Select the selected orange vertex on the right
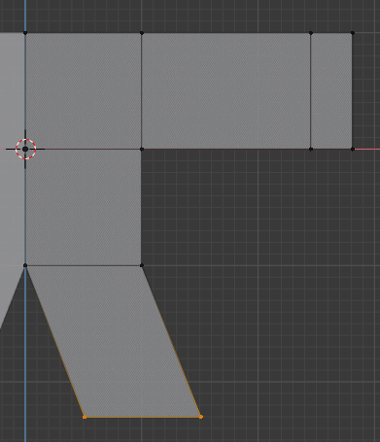The height and width of the screenshot is (442, 380). click(201, 417)
